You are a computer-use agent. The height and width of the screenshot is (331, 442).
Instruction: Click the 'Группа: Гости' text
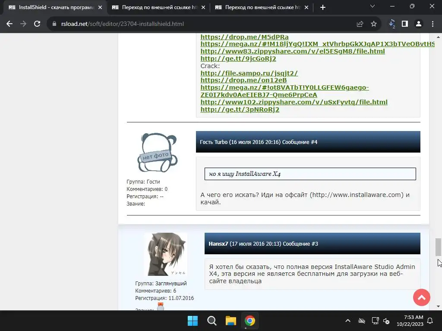143,182
